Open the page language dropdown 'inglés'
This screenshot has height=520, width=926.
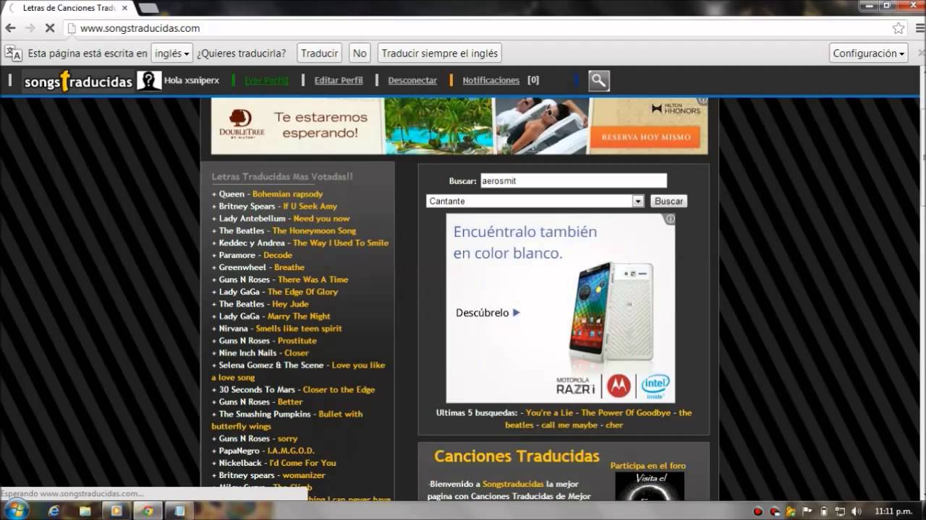(172, 53)
